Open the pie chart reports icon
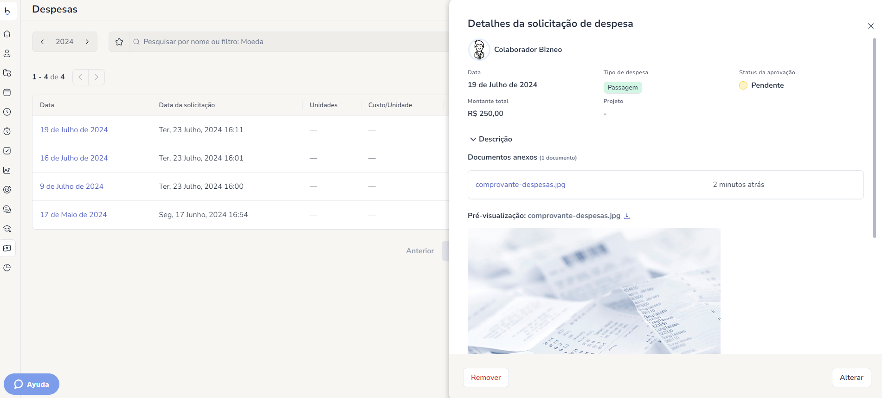This screenshot has width=882, height=398. [7, 268]
